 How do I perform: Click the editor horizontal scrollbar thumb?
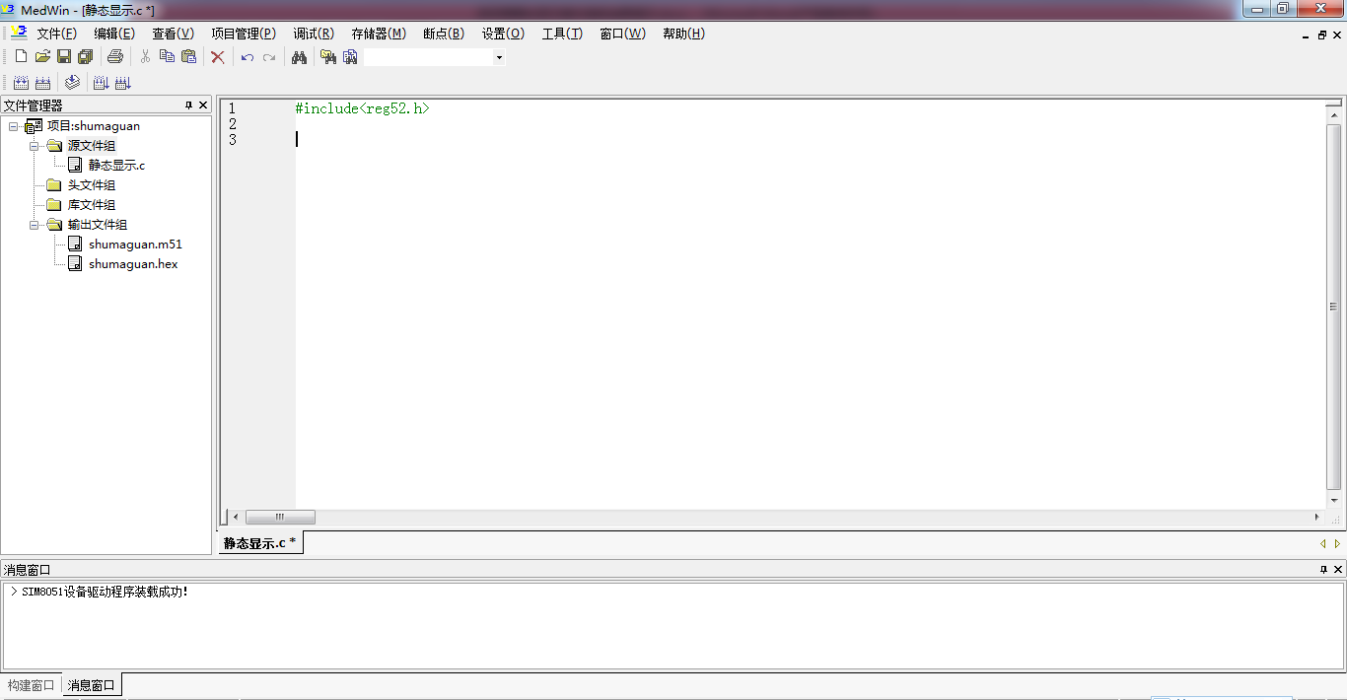coord(280,517)
